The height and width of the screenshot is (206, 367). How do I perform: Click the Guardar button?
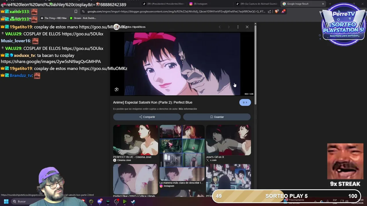tap(217, 117)
